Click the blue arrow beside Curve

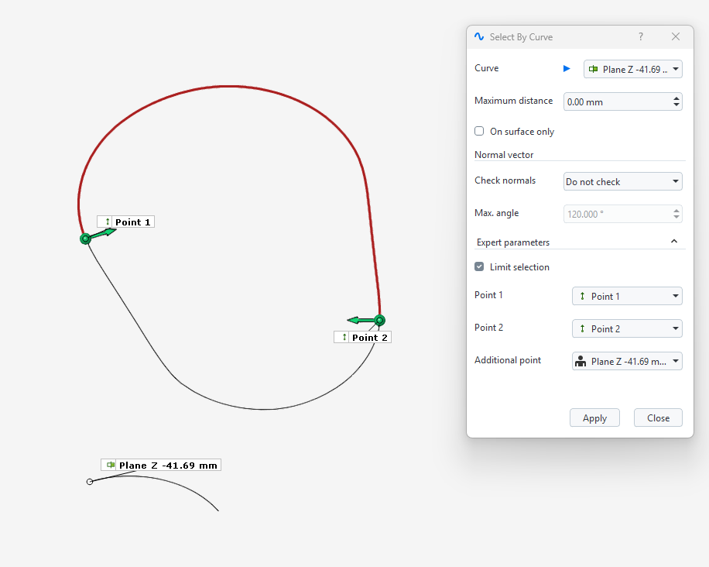click(x=567, y=69)
